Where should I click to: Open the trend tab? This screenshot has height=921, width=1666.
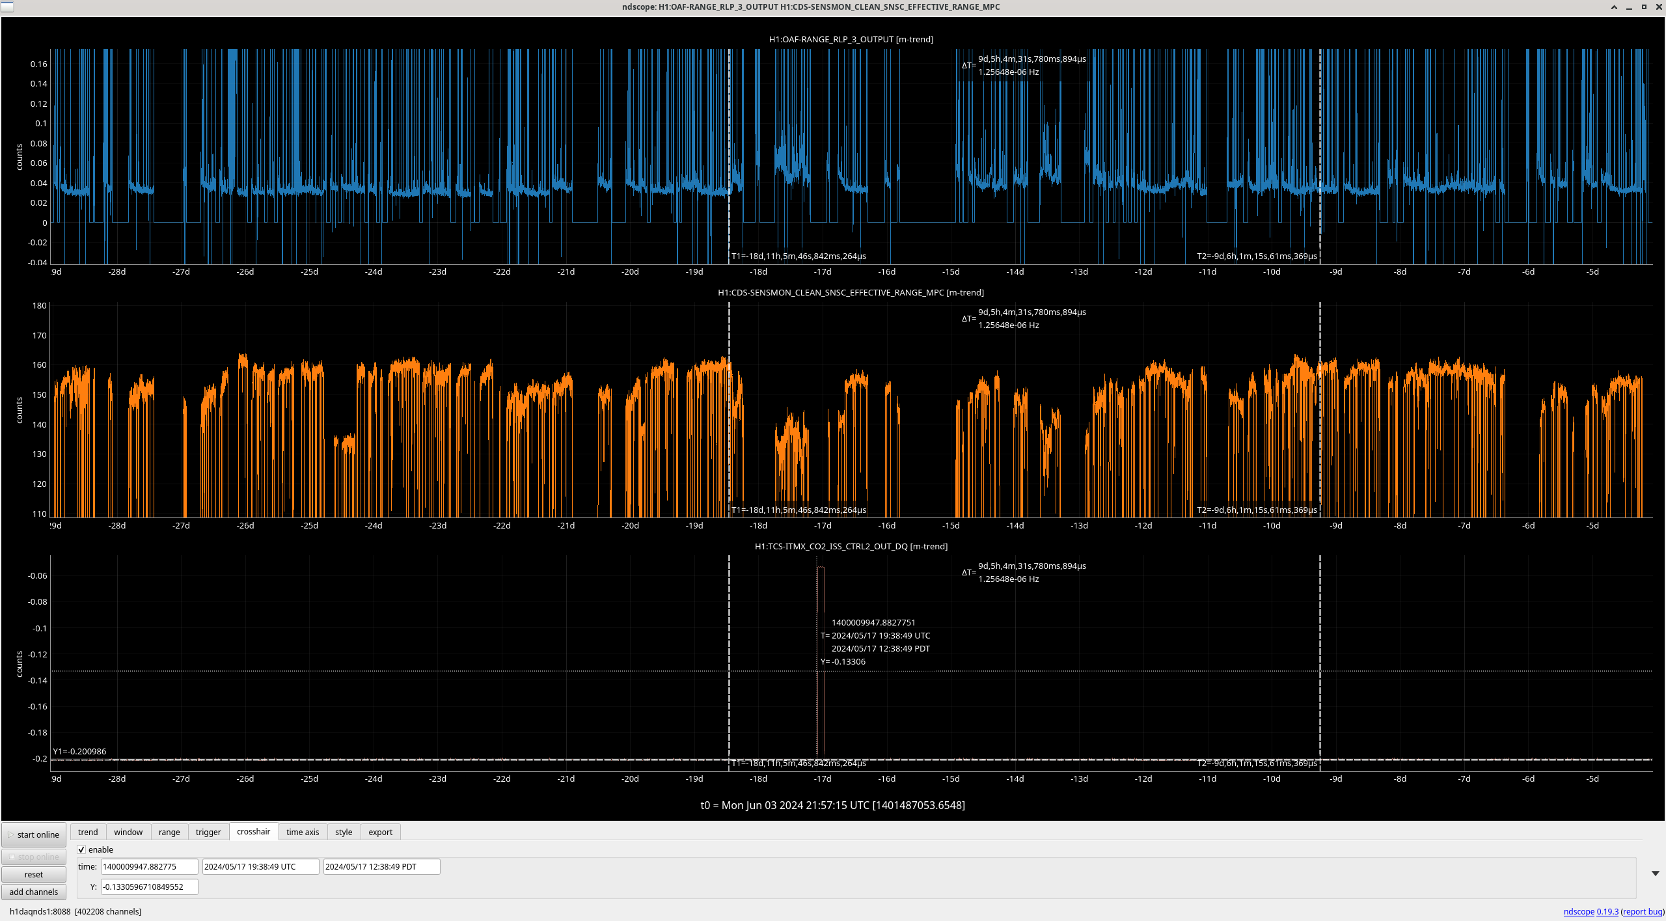tap(88, 832)
